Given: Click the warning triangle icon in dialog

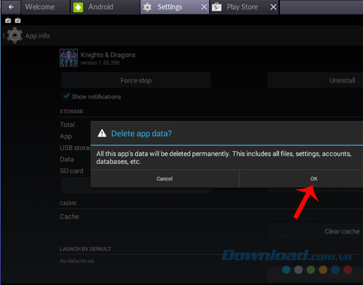Looking at the screenshot, I should pyautogui.click(x=102, y=133).
